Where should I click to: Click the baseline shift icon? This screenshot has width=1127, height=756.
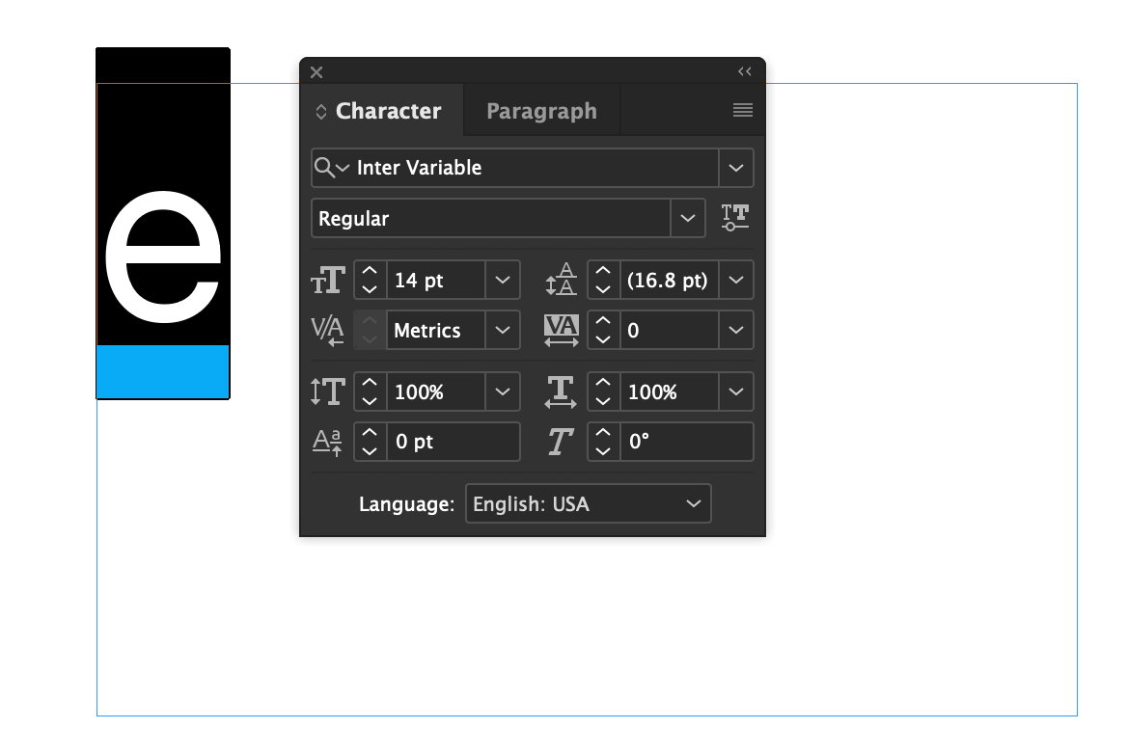coord(328,442)
